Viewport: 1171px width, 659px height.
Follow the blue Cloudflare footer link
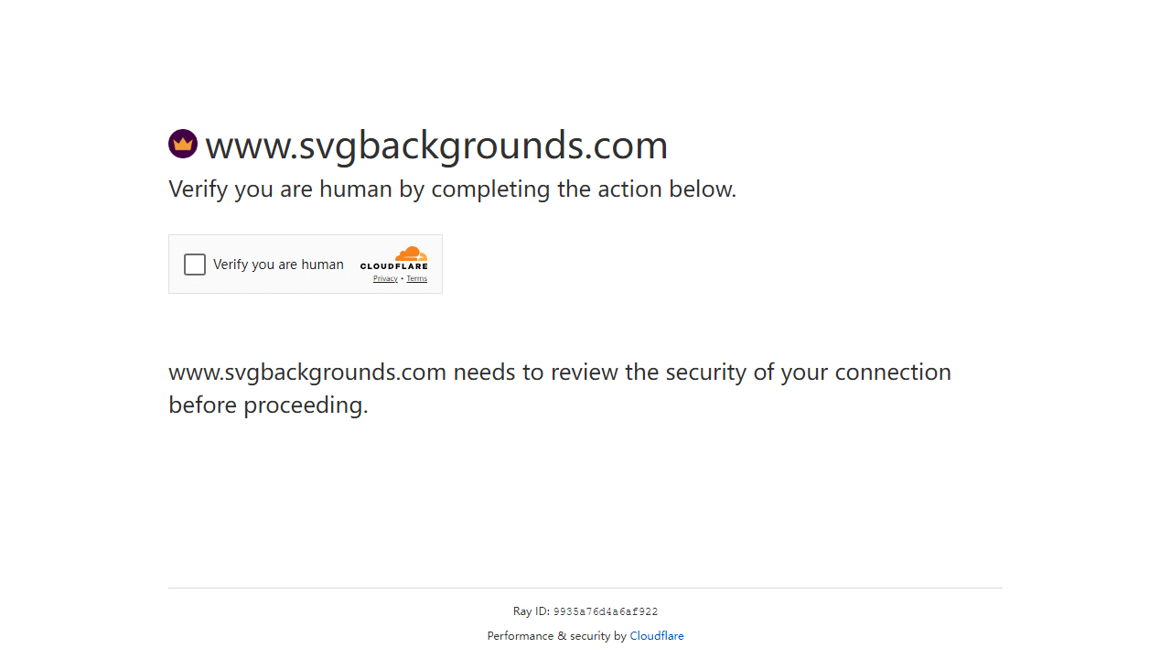click(x=657, y=636)
